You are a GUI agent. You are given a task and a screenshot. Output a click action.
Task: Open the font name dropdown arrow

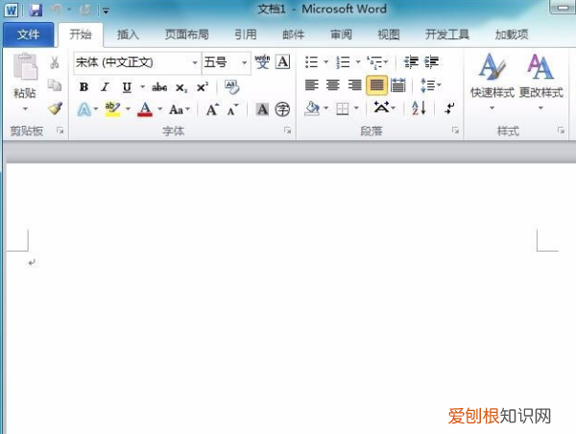pyautogui.click(x=195, y=62)
